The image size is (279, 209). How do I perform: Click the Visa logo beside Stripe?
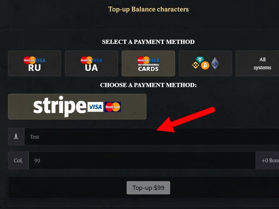(x=95, y=107)
